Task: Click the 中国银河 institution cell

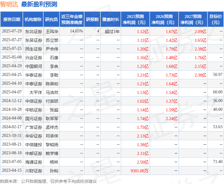Action: coord(34,66)
